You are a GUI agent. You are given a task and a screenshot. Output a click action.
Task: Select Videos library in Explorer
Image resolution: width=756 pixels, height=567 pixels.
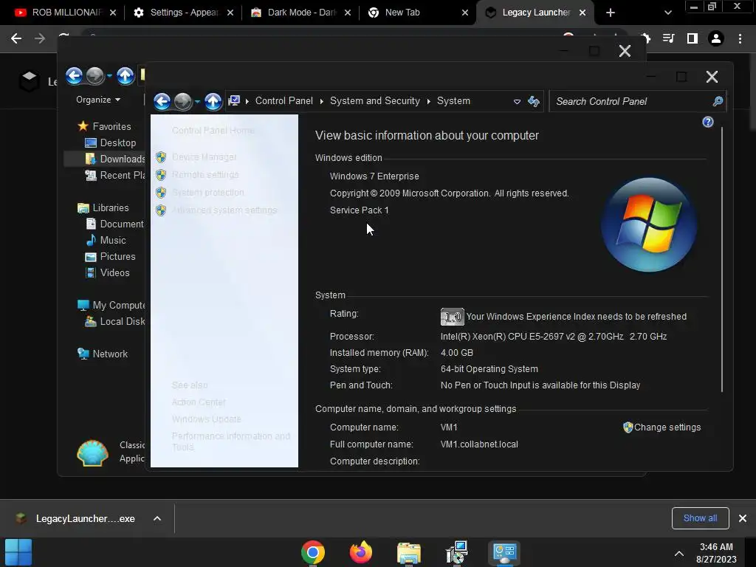[107, 273]
